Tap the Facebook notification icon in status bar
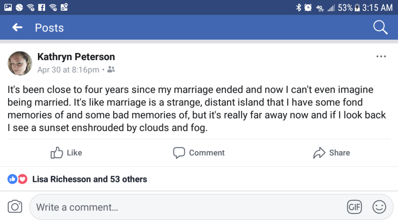 pyautogui.click(x=41, y=7)
